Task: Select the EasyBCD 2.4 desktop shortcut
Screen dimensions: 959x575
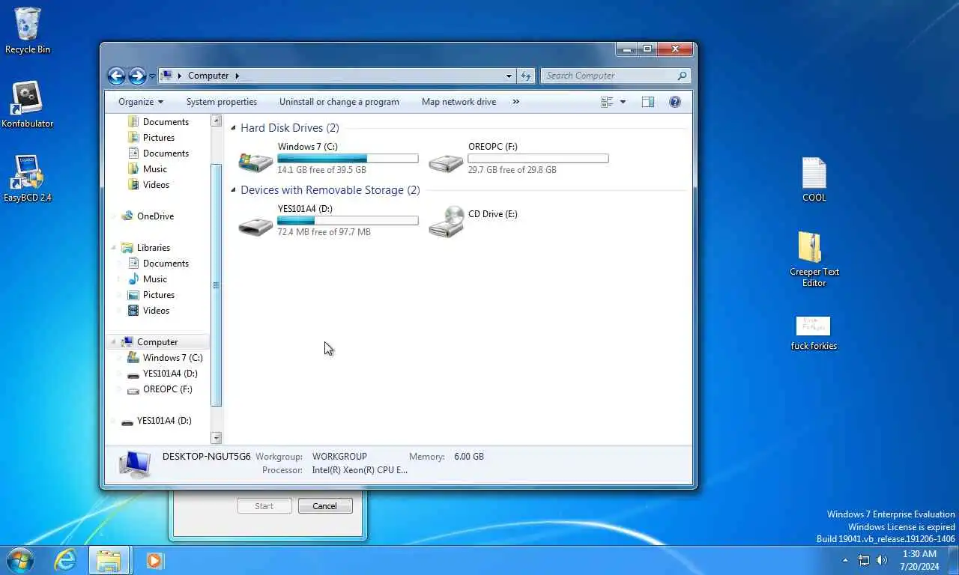Action: pos(28,179)
